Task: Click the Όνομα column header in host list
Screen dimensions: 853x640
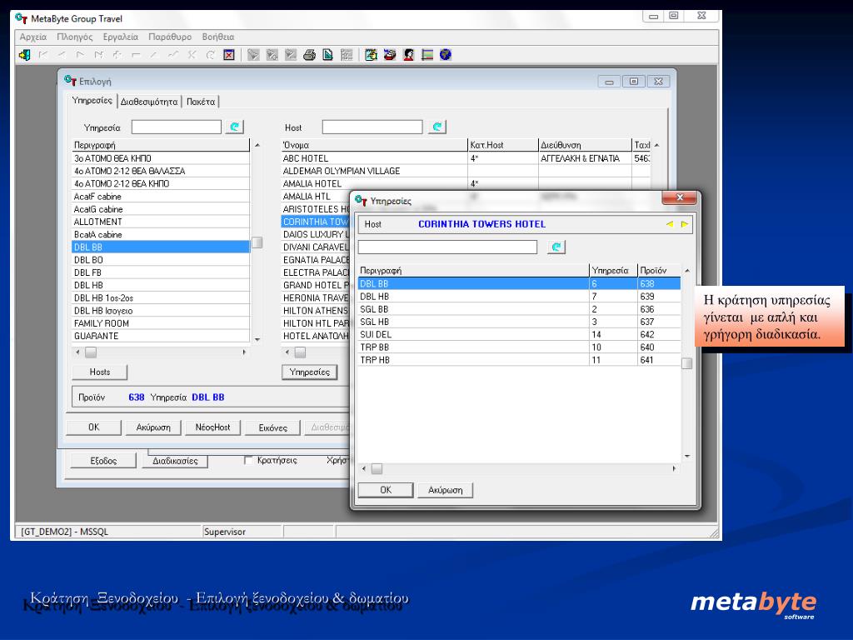Action: [374, 145]
